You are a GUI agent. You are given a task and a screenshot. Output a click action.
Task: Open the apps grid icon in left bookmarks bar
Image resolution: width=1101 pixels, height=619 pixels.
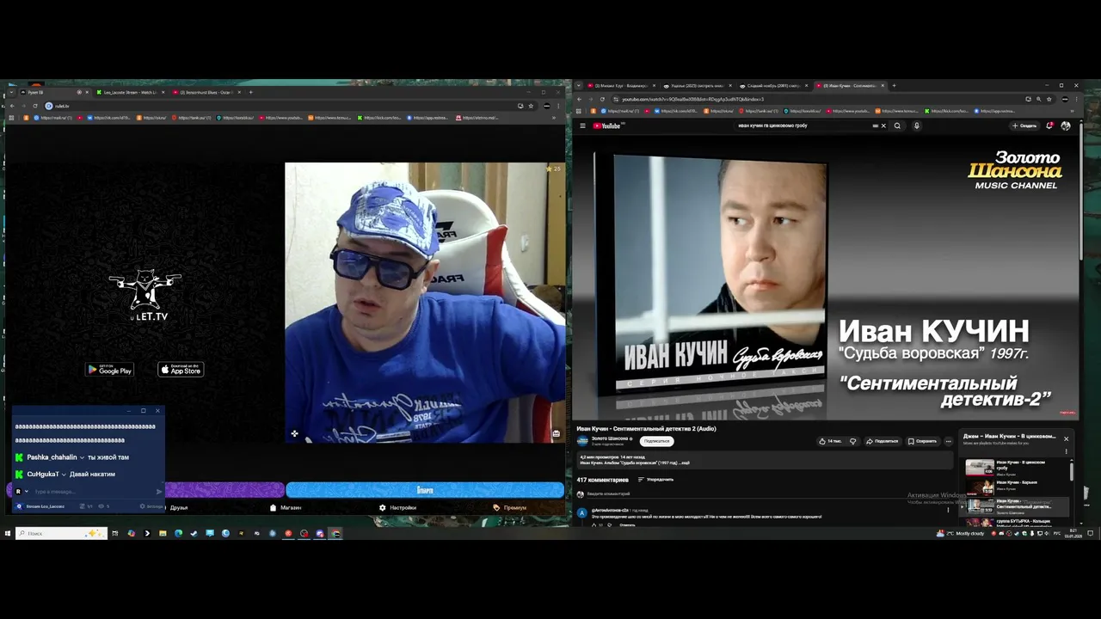(11, 118)
